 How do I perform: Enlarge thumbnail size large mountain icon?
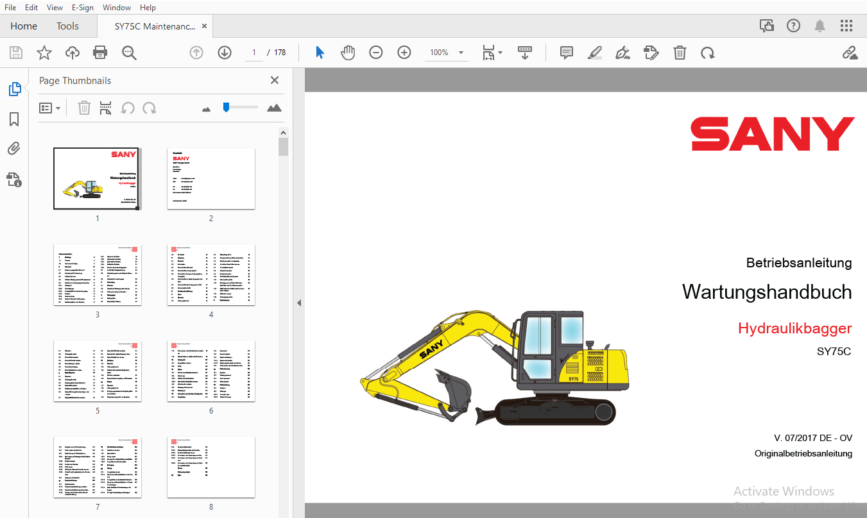pos(274,108)
